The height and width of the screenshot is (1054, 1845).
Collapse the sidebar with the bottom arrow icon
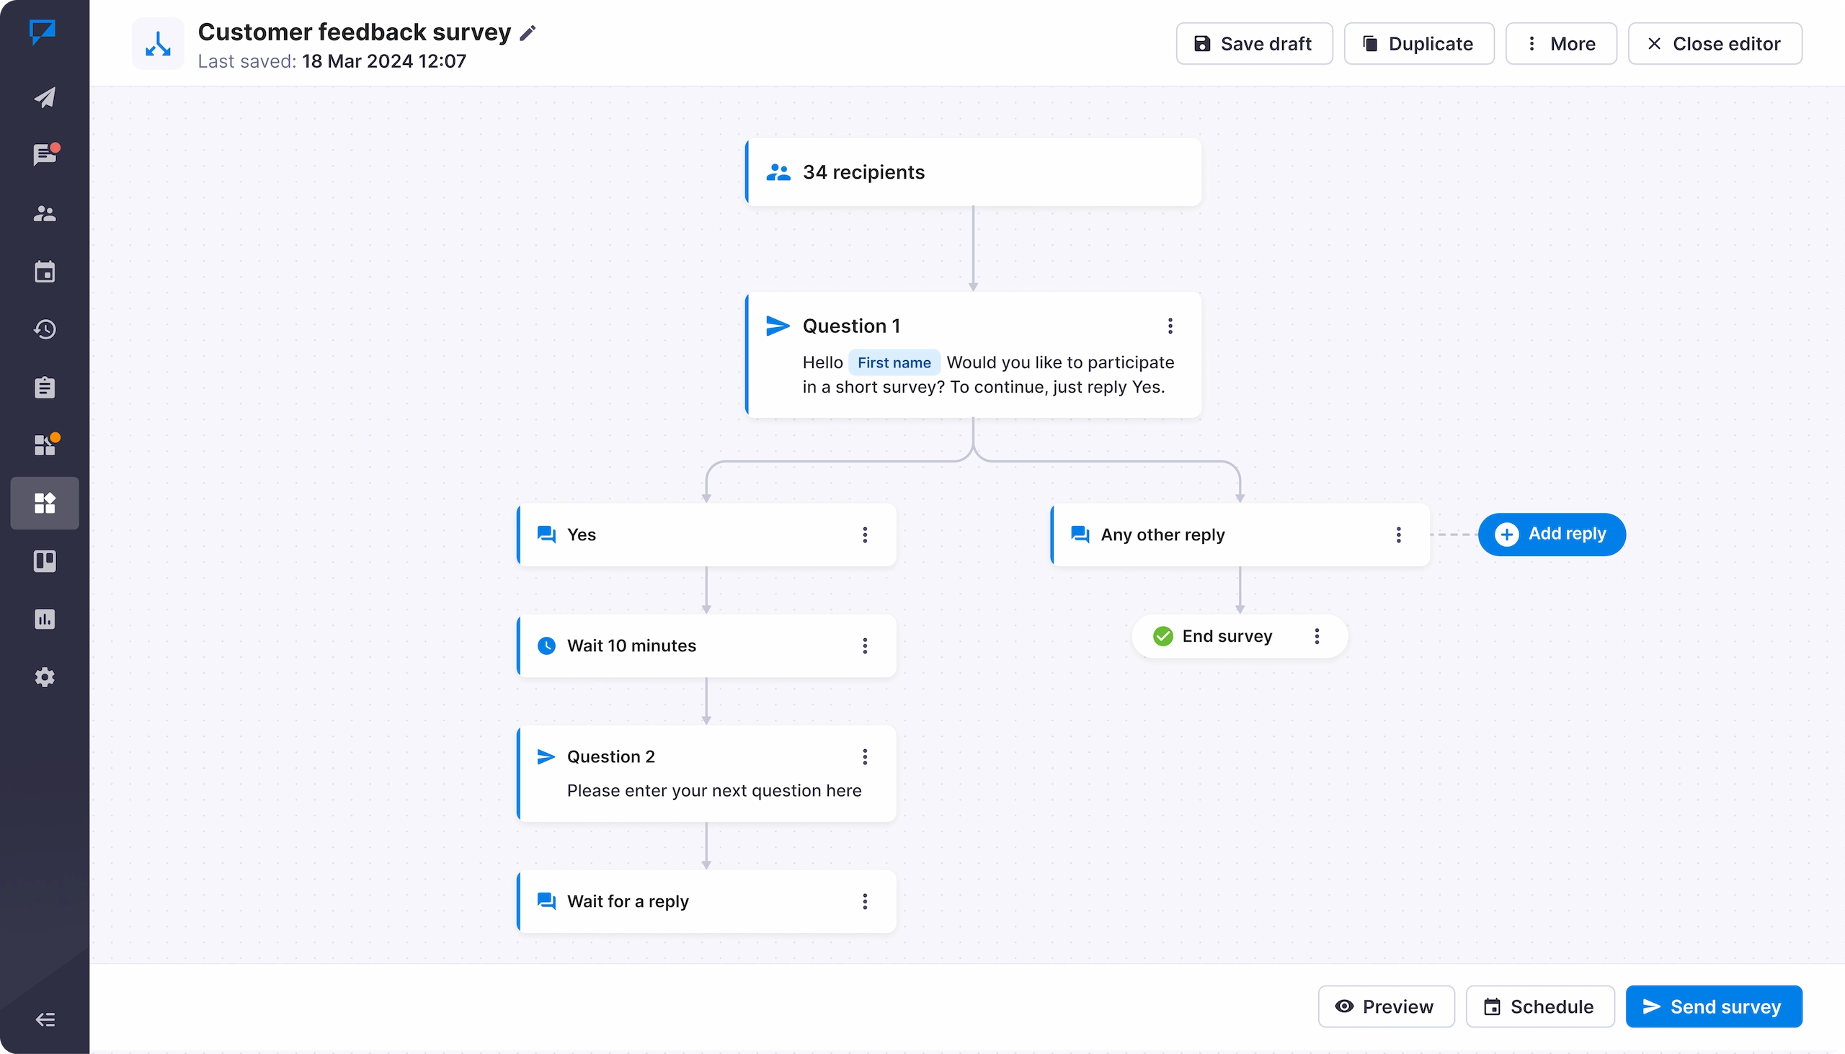pyautogui.click(x=44, y=1019)
